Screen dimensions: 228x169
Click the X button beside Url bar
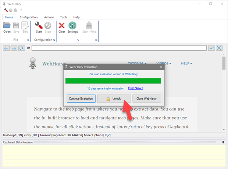pos(219,48)
